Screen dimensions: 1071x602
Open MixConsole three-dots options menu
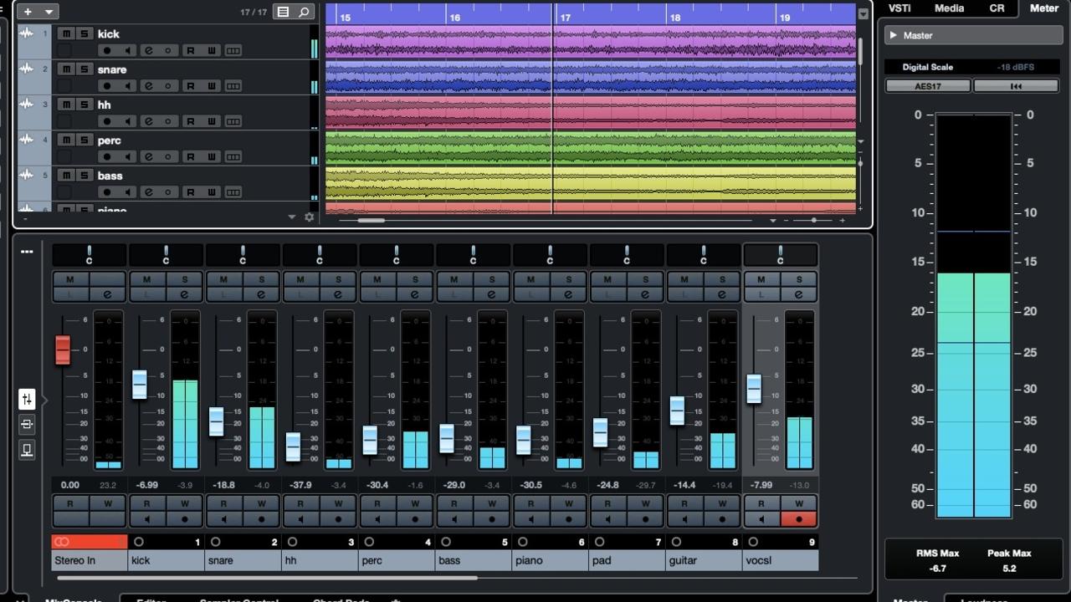coord(27,252)
